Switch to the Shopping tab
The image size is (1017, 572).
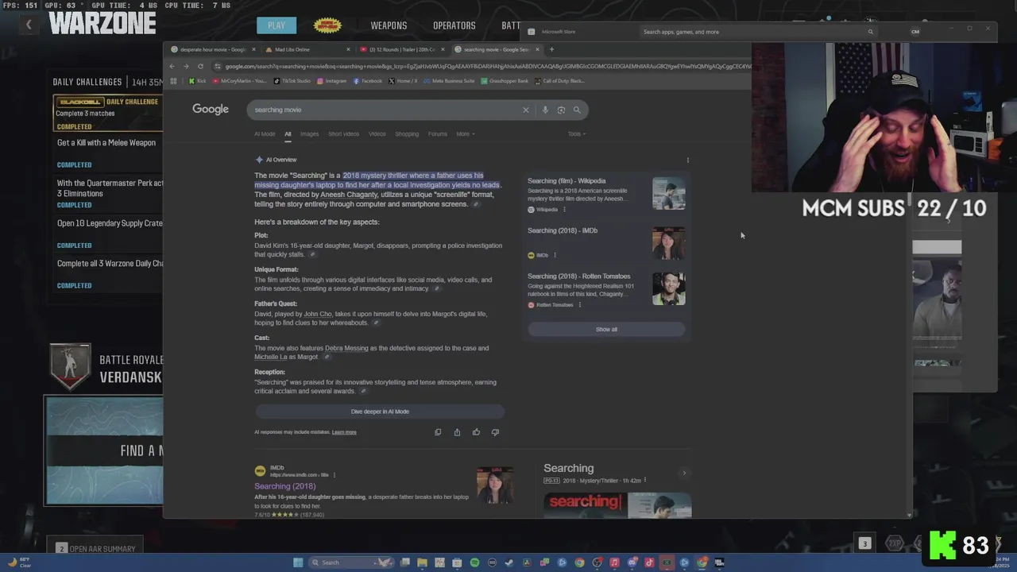coord(407,133)
